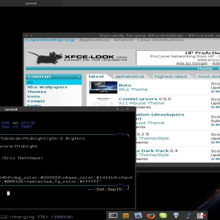Click the X11 Mouse Theme category link
Viewport: 220px width, 220px height.
point(141,103)
